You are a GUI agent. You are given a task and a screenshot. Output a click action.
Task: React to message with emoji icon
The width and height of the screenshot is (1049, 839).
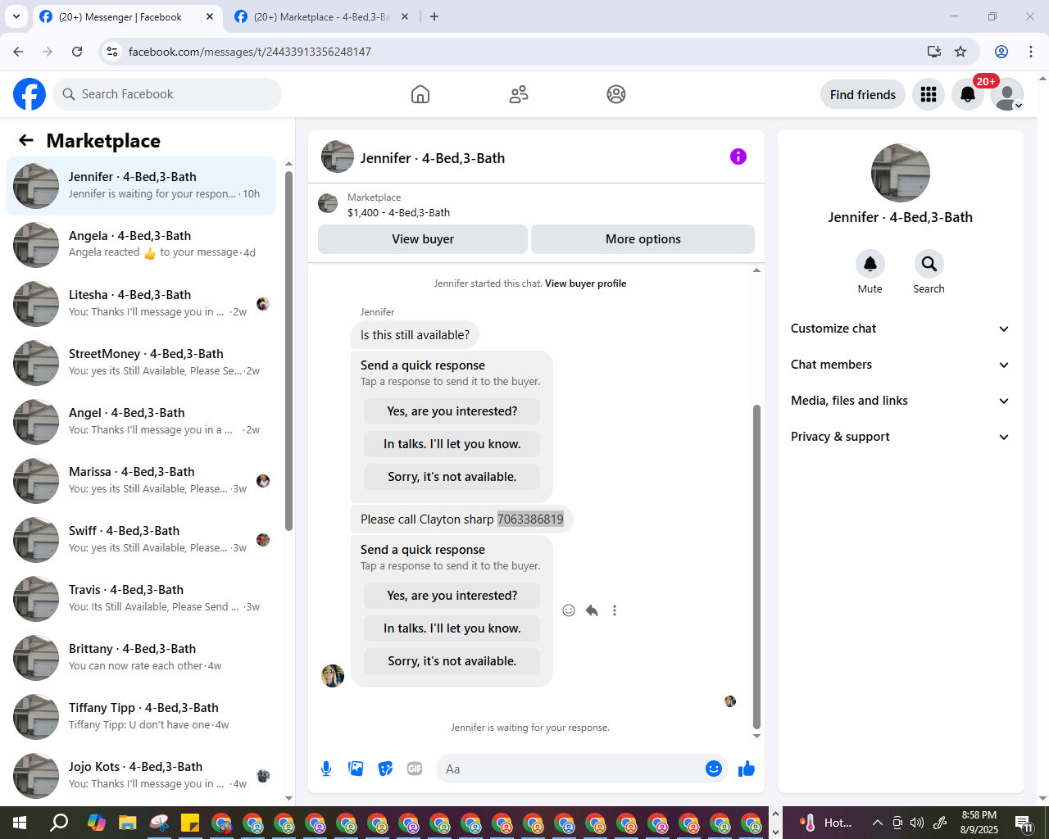coord(569,610)
